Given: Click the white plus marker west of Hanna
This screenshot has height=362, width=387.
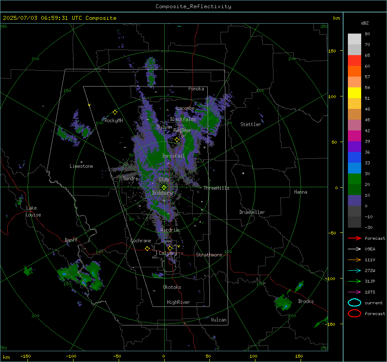Looking at the screenshot, I should pyautogui.click(x=243, y=173).
